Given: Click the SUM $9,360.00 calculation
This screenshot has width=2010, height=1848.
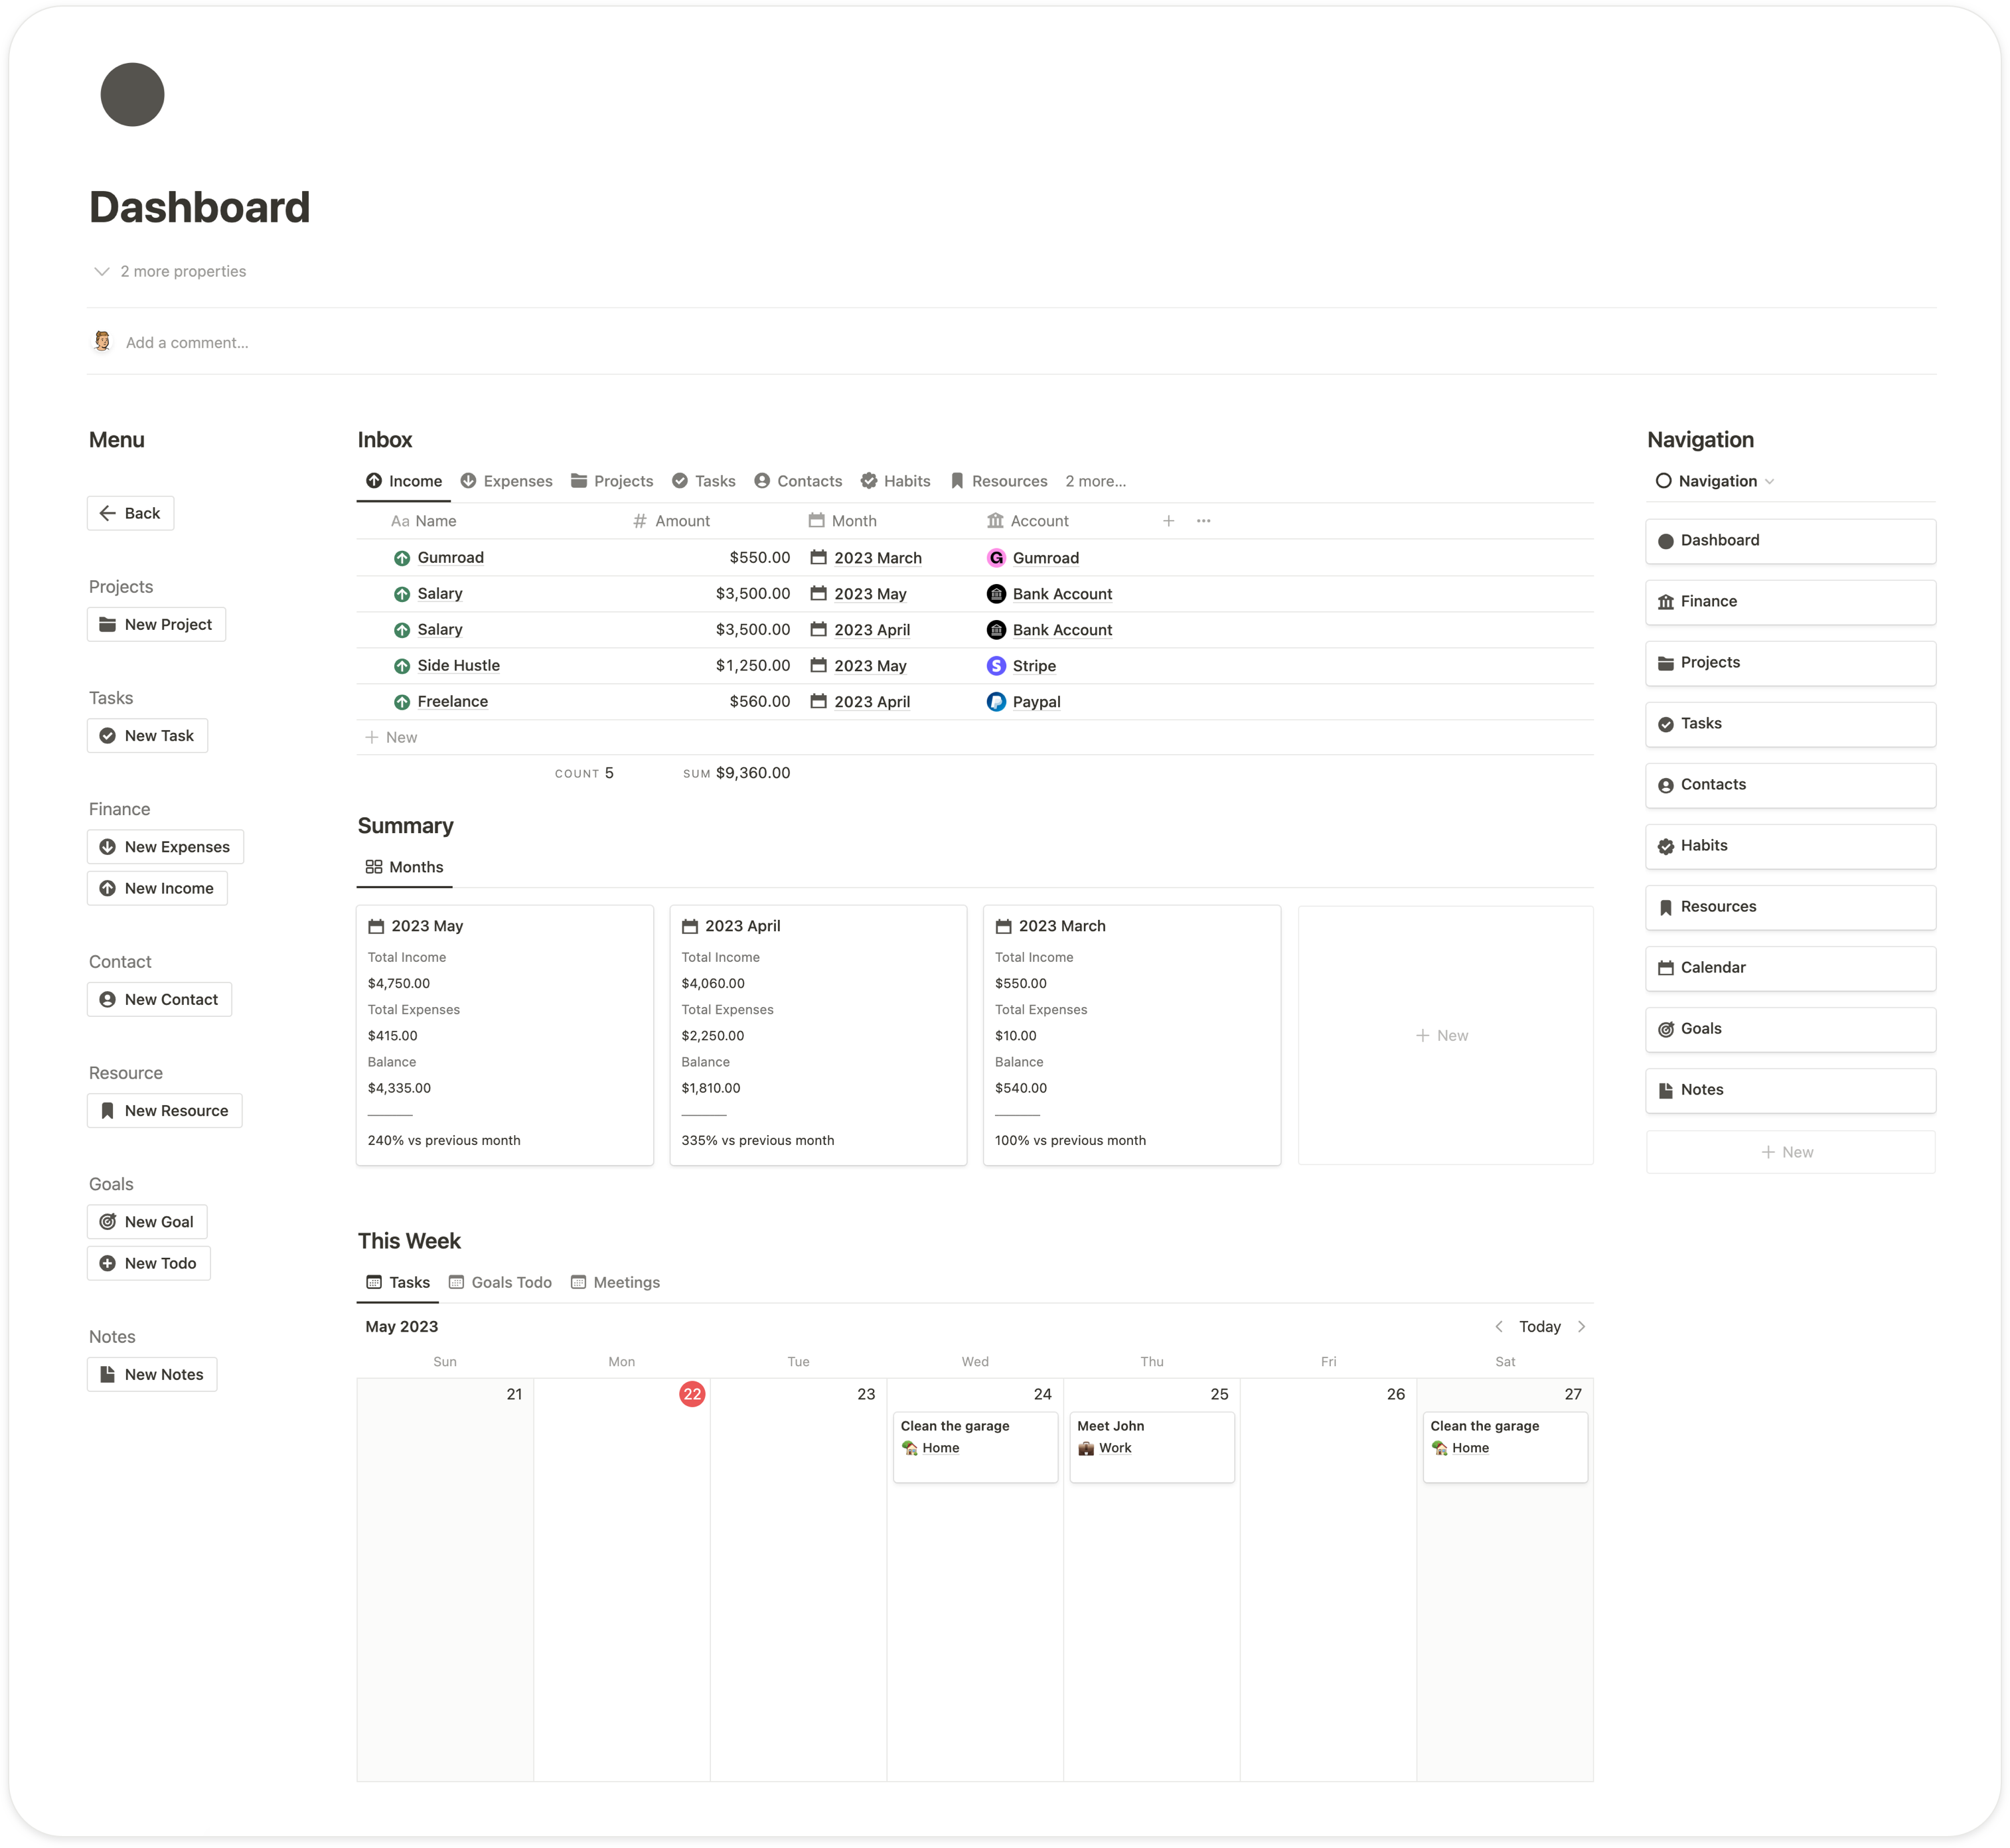Looking at the screenshot, I should click(737, 773).
